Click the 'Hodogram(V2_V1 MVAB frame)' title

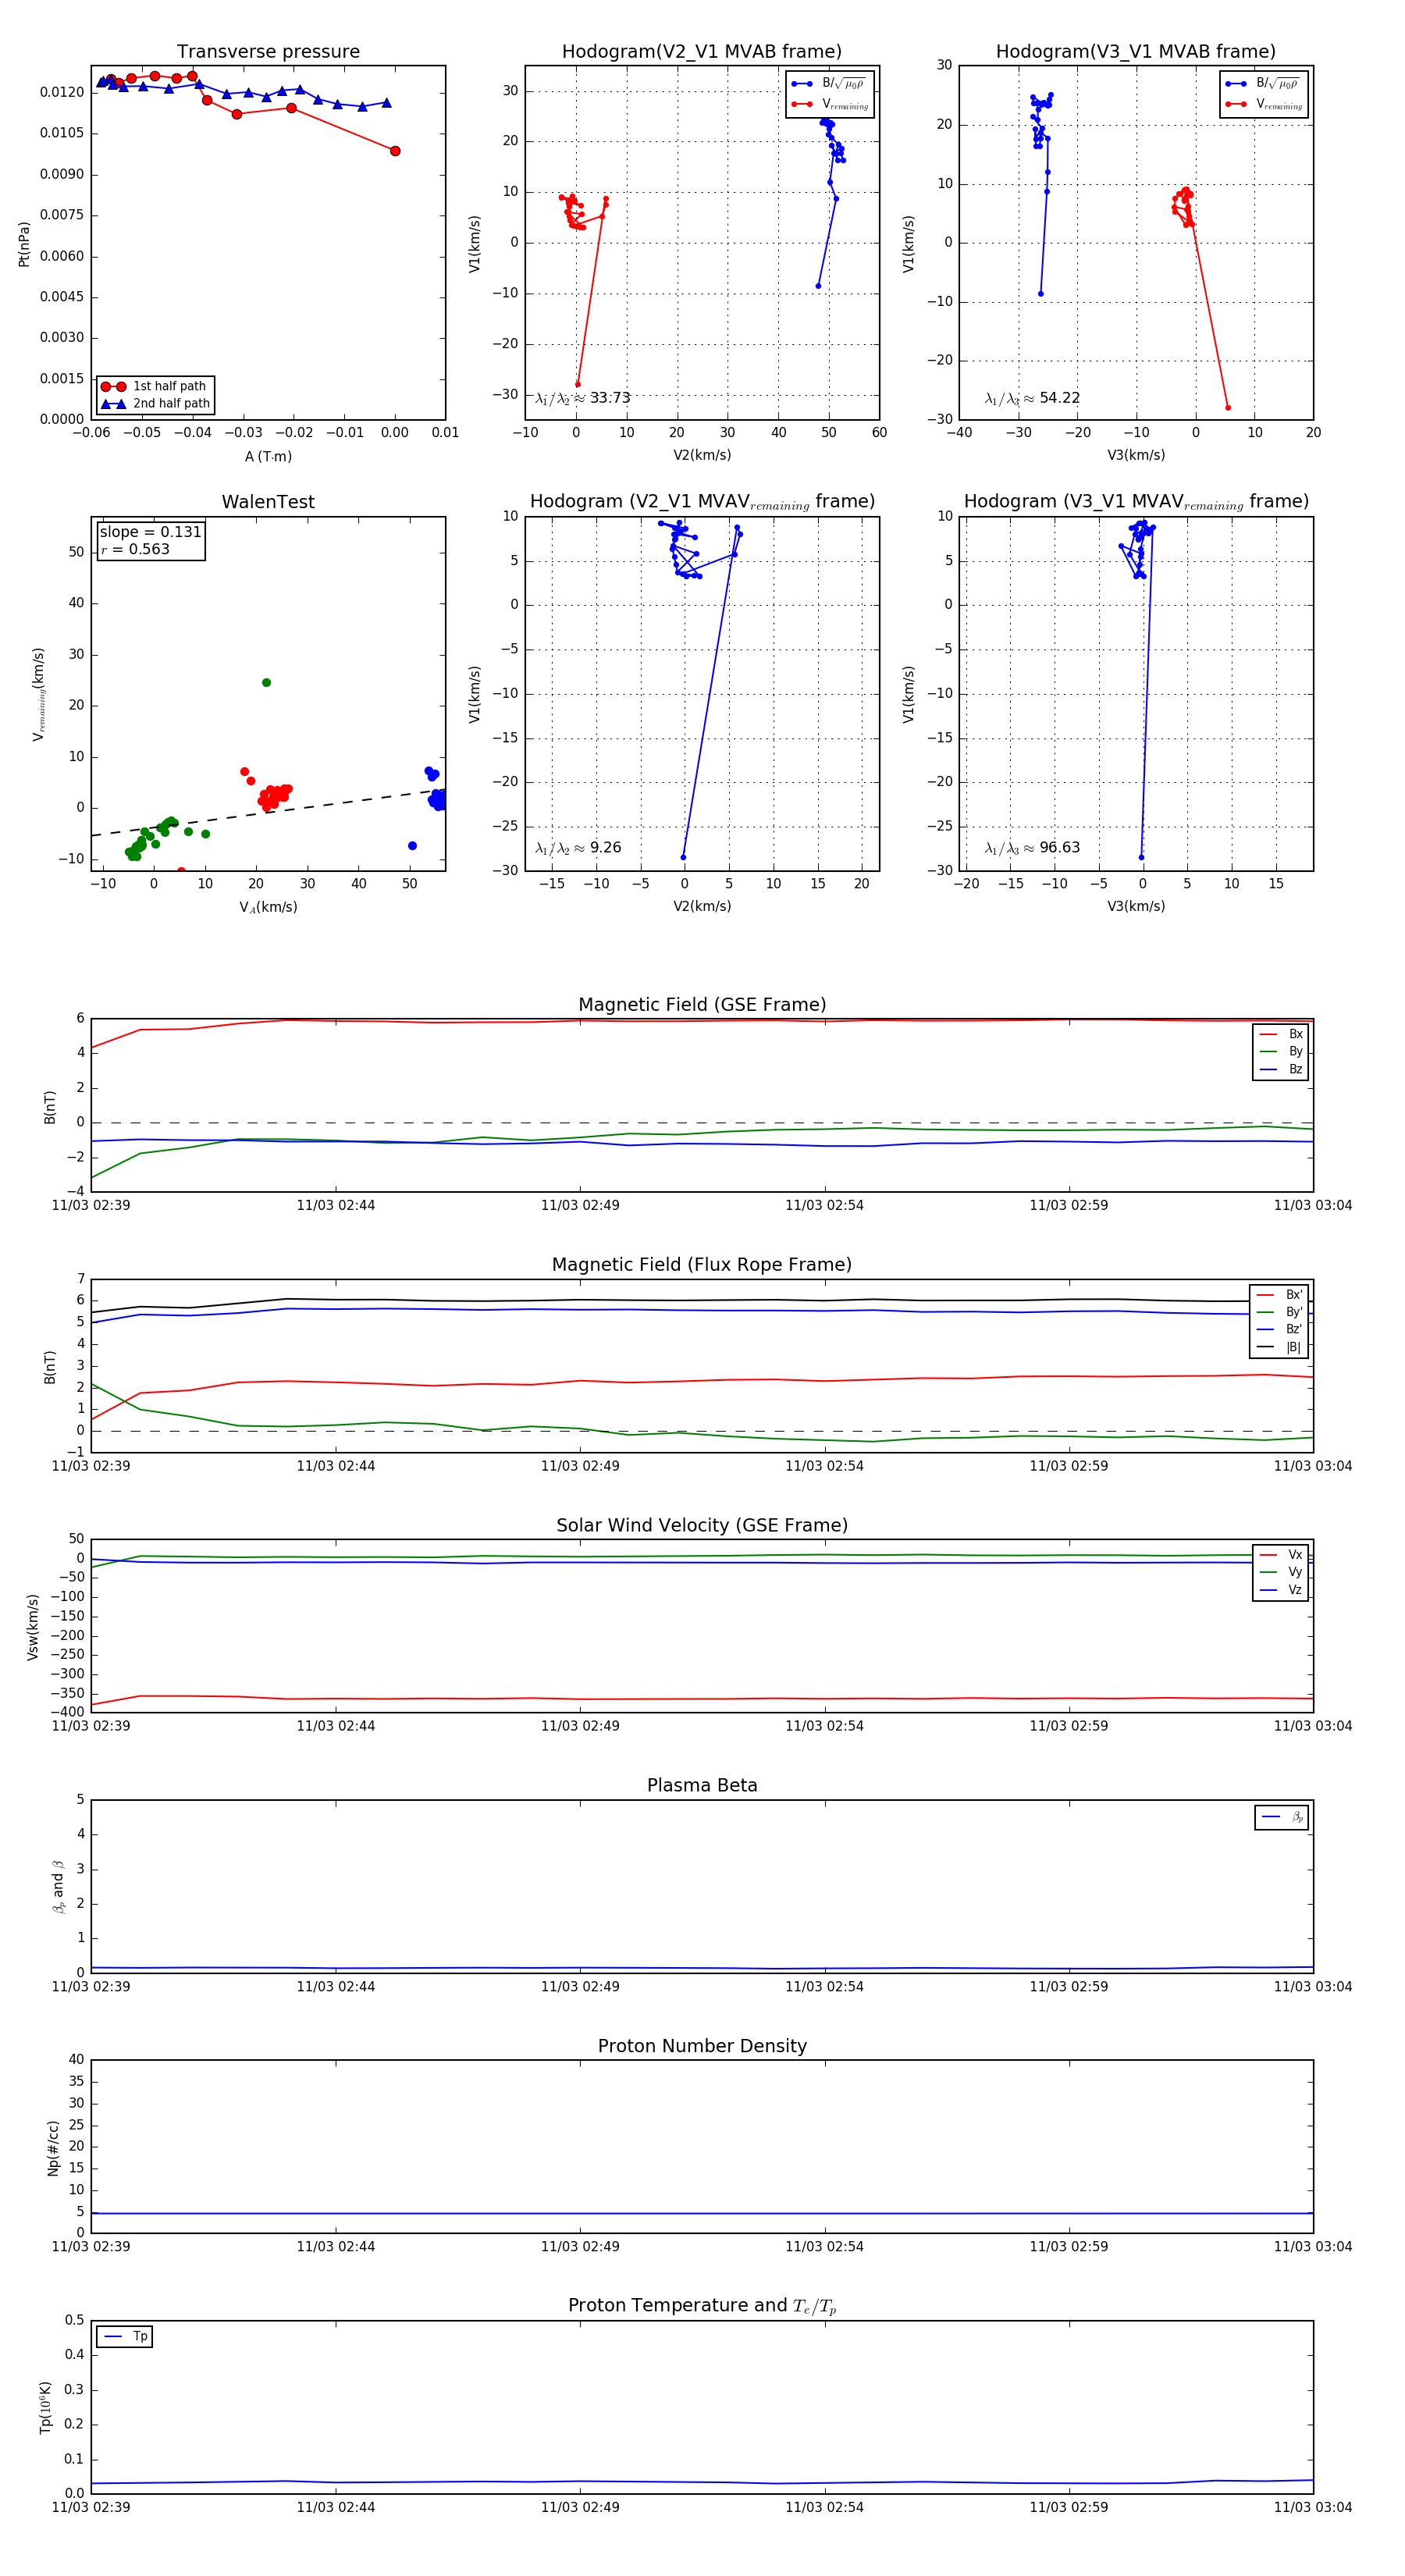(x=702, y=52)
